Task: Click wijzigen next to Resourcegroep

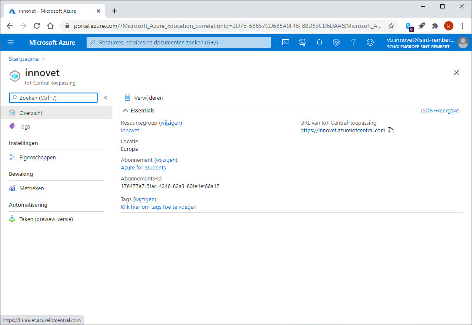Action: pyautogui.click(x=170, y=123)
